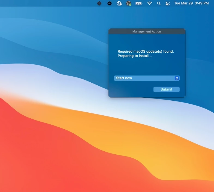This screenshot has height=192, width=214.
Task: Open Control Center toggles icon
Action: 168,3
